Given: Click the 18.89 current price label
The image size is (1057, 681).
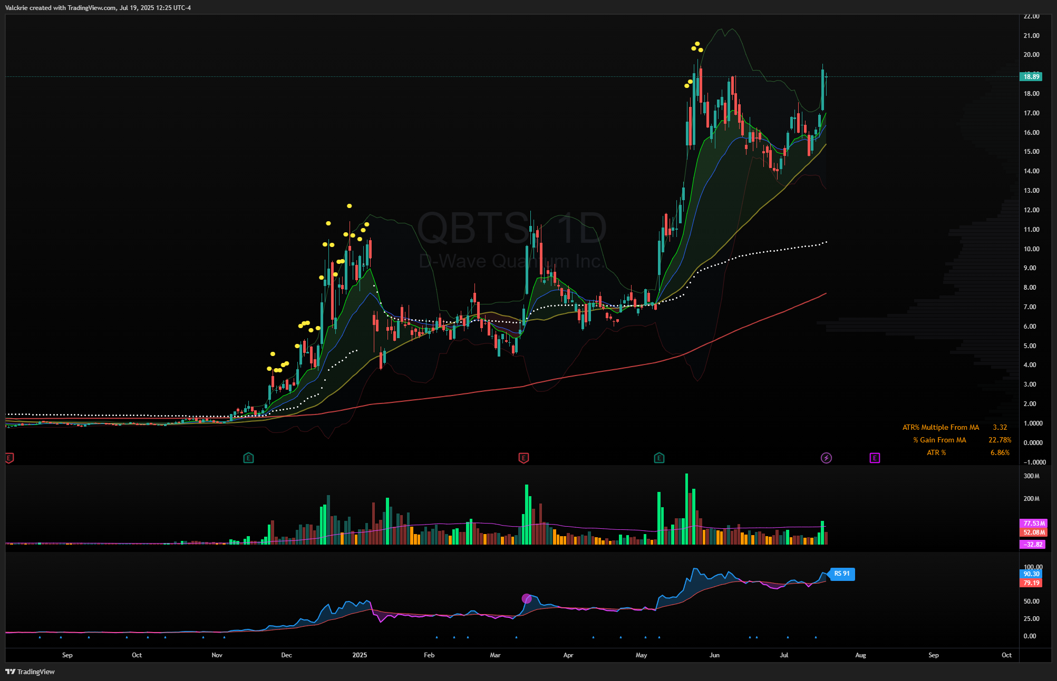Looking at the screenshot, I should pyautogui.click(x=1031, y=77).
